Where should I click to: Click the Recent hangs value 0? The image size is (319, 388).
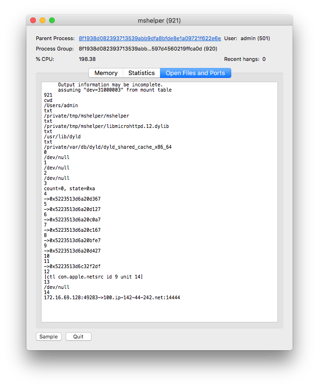pos(264,59)
